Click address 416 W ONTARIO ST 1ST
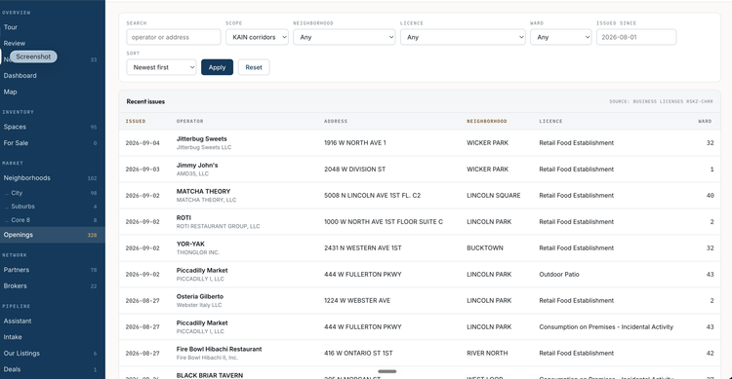732x379 pixels. click(x=358, y=354)
